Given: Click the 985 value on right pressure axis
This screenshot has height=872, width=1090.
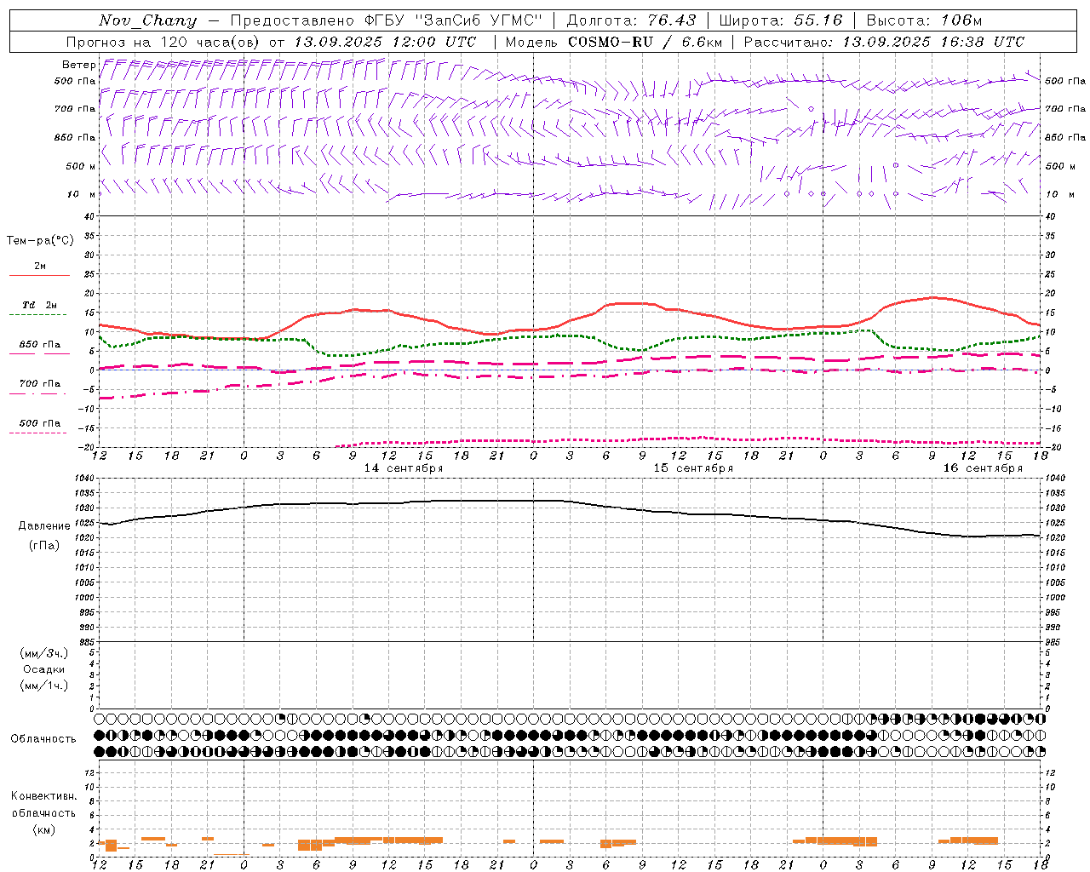Looking at the screenshot, I should [1053, 642].
